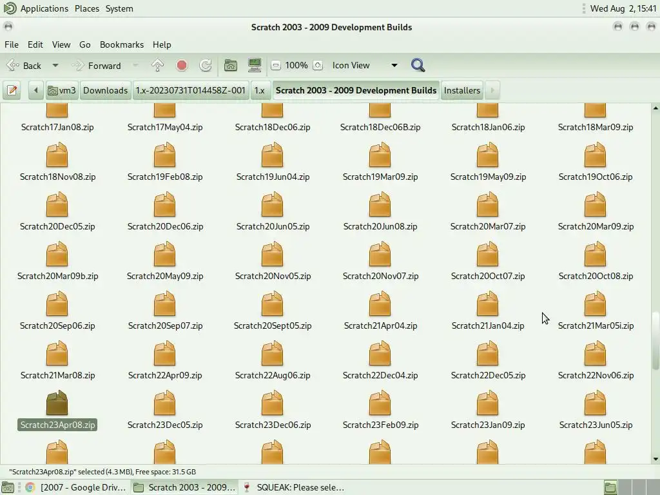Jump to 1.x path button
Viewport: 660px width, 495px height.
point(260,90)
